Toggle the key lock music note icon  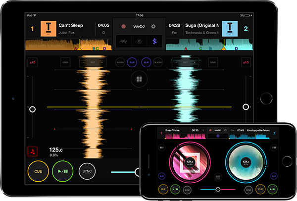pos(32,151)
